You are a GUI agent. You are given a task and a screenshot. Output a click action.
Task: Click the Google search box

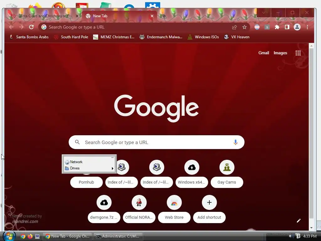pyautogui.click(x=157, y=142)
